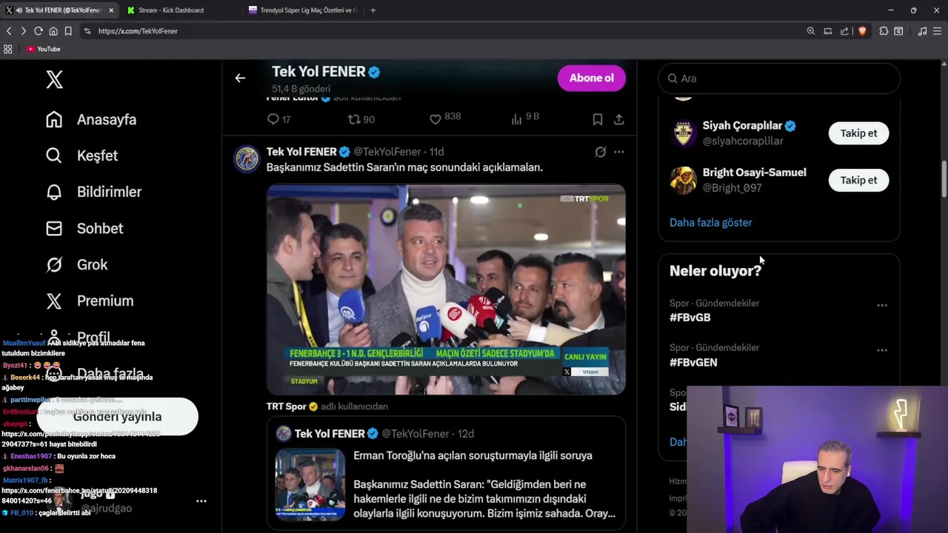
Task: Click Gönderi yayınla post button
Action: (117, 417)
